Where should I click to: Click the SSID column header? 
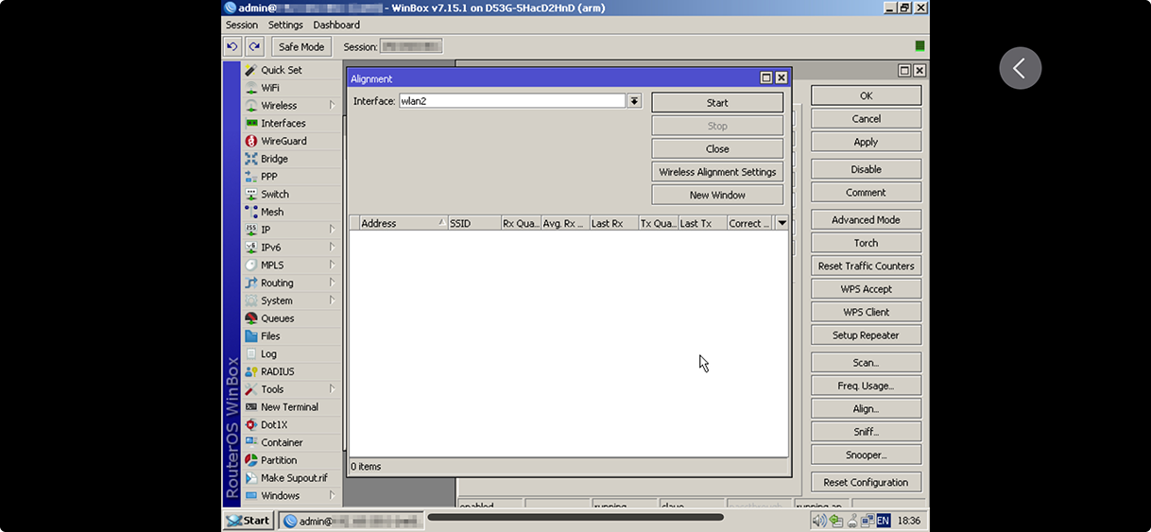[474, 223]
